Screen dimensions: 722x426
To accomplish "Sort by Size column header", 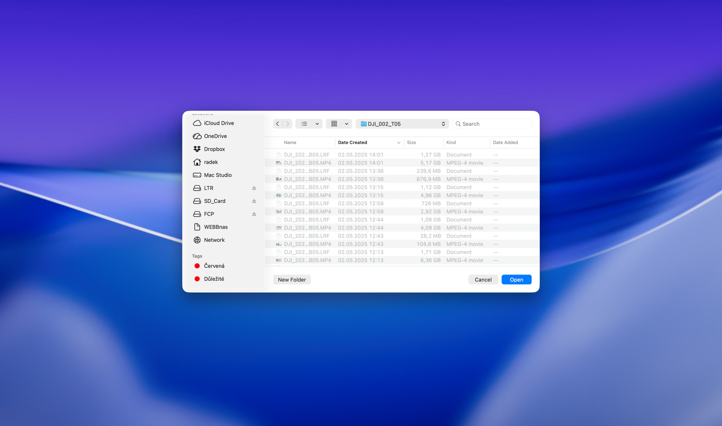I will pyautogui.click(x=411, y=142).
